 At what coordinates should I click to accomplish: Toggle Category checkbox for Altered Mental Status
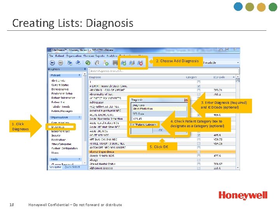pos(199,164)
